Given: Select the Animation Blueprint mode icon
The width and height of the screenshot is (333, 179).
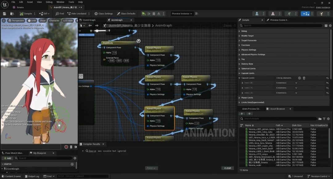Looking at the screenshot, I should point(305,14).
